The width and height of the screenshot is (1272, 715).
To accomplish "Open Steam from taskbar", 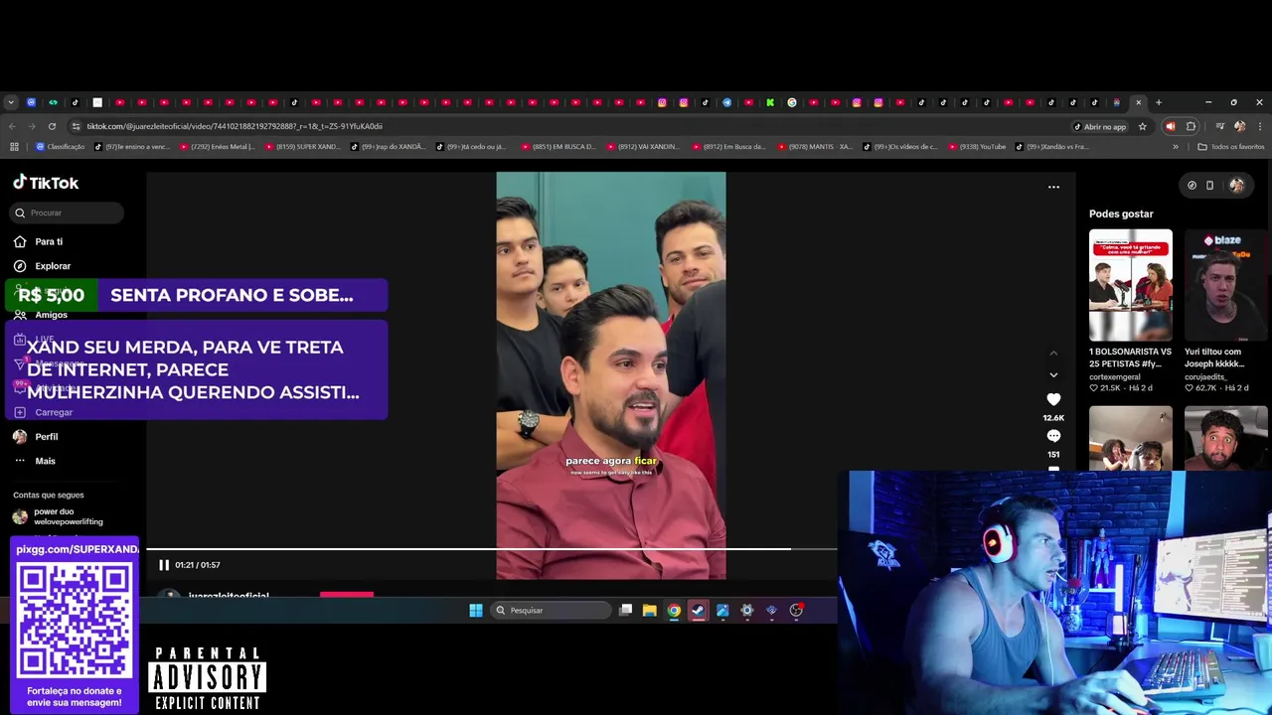I will pyautogui.click(x=699, y=611).
